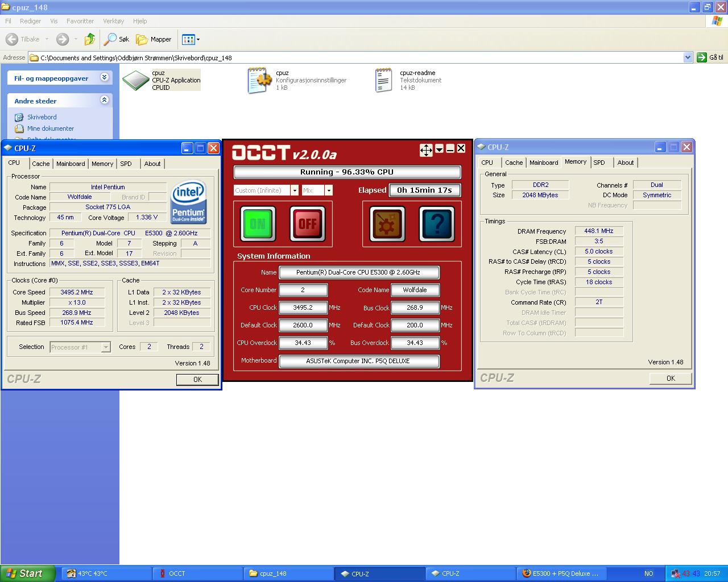This screenshot has width=728, height=582.
Task: Click the Core Speed 3495.2 MHz value
Action: (x=77, y=292)
